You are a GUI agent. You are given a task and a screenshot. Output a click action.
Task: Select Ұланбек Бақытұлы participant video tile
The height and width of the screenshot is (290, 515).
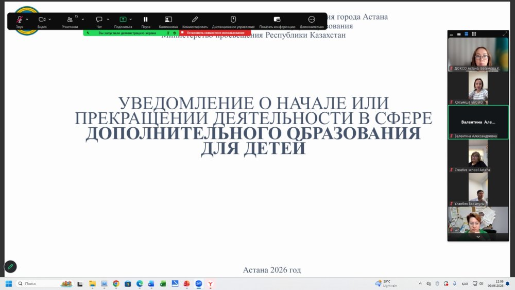click(x=478, y=190)
